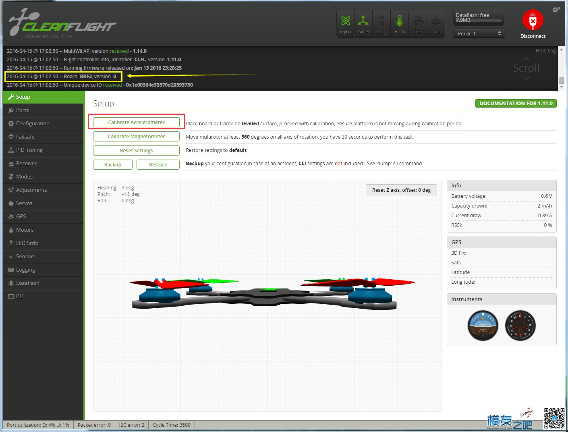This screenshot has width=568, height=432.
Task: Click I2C error status entry
Action: pyautogui.click(x=132, y=425)
